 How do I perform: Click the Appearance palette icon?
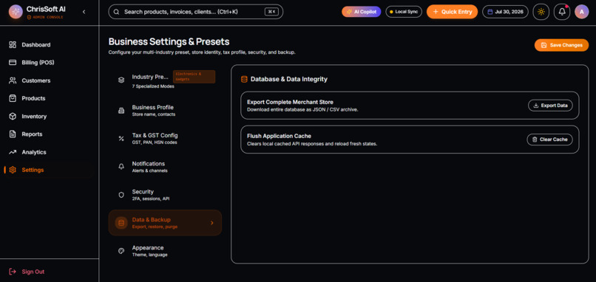[121, 251]
